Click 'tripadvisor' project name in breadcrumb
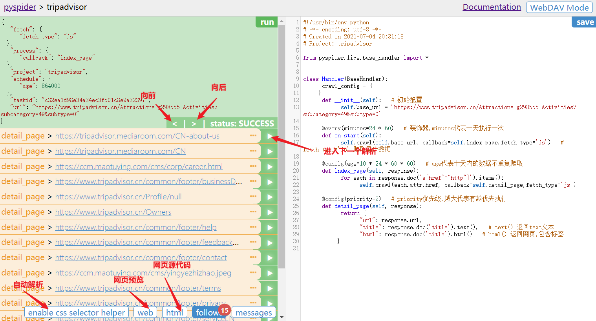Image resolution: width=596 pixels, height=321 pixels. pyautogui.click(x=67, y=7)
